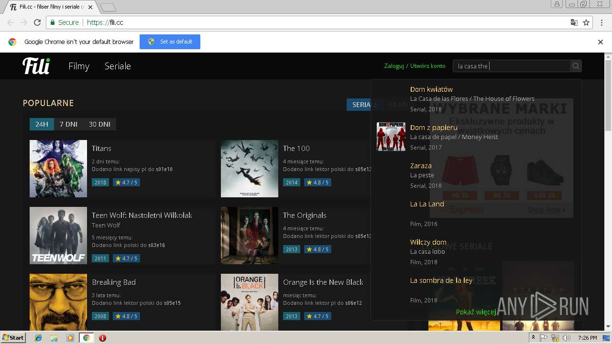Open the media player taskbar icon

[70, 338]
